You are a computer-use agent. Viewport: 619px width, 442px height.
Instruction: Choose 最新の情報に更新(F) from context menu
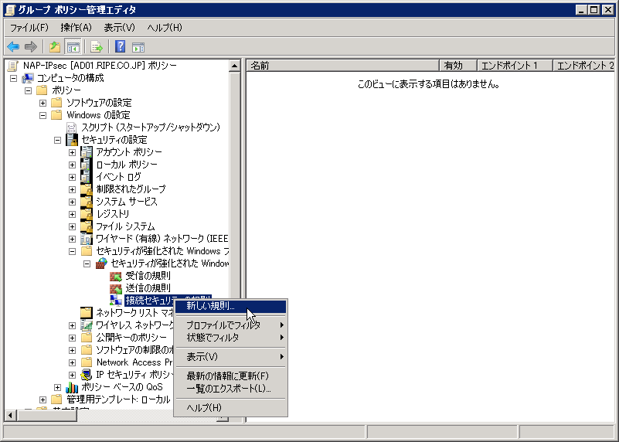coord(230,376)
